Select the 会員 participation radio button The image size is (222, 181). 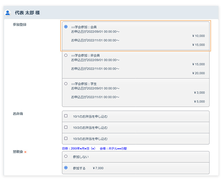point(66,27)
